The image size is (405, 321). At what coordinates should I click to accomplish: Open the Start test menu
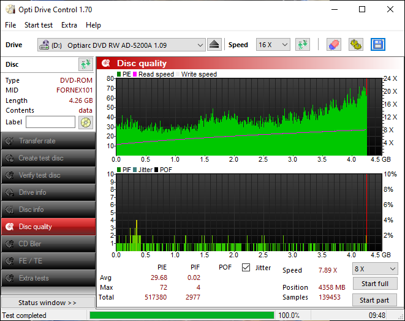coord(39,25)
